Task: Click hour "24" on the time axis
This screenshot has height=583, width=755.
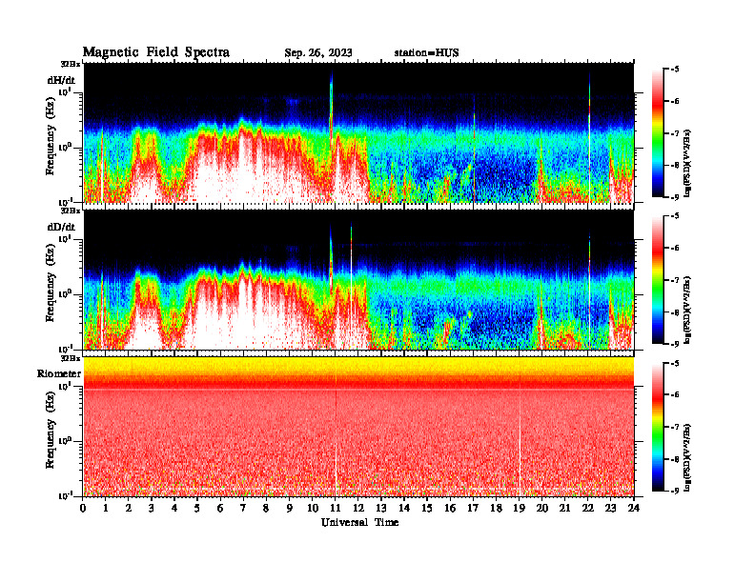Action: tap(634, 509)
